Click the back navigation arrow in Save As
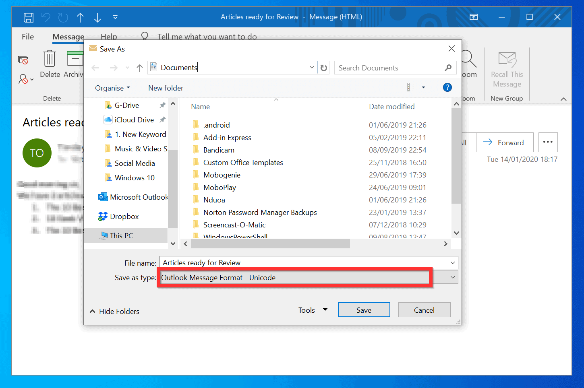Image resolution: width=584 pixels, height=388 pixels. (95, 68)
